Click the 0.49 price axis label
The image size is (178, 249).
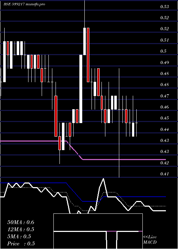point(164,62)
